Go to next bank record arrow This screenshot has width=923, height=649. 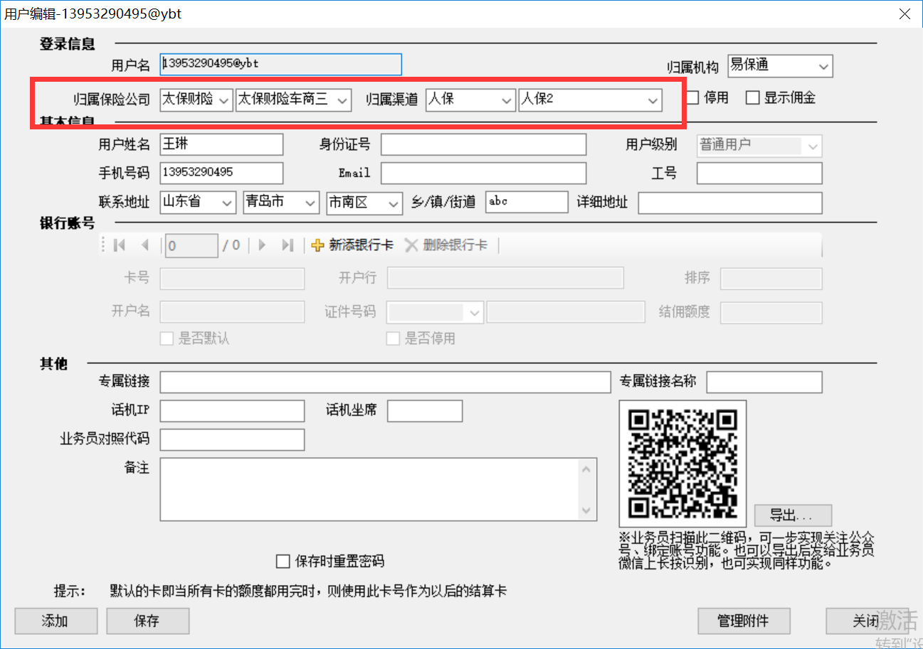262,245
